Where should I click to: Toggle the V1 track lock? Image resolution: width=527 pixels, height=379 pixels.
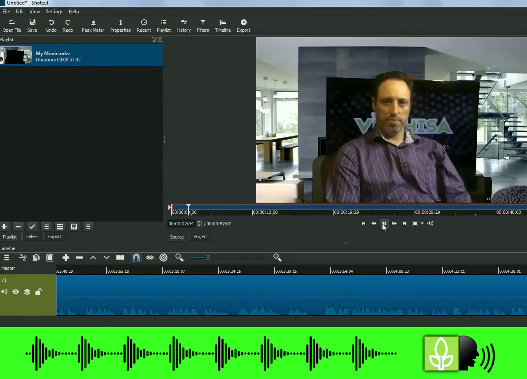(38, 292)
